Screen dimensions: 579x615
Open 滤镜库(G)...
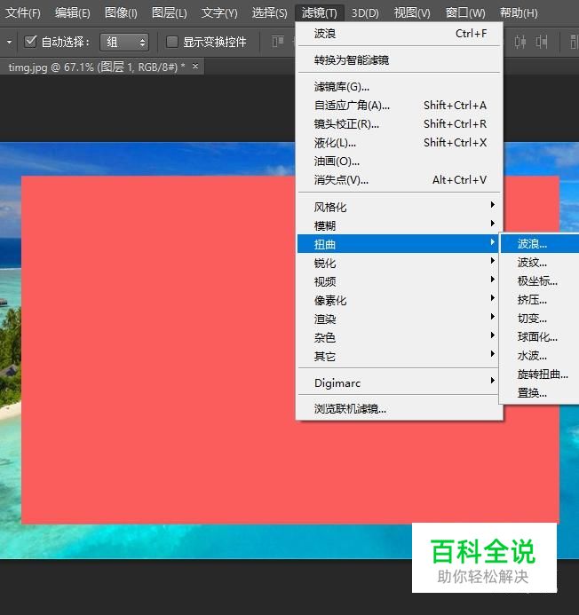(400, 87)
